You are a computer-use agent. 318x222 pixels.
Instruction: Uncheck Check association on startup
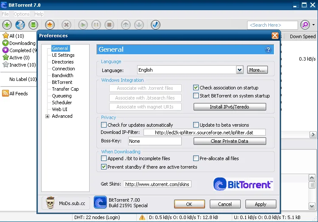click(x=196, y=87)
